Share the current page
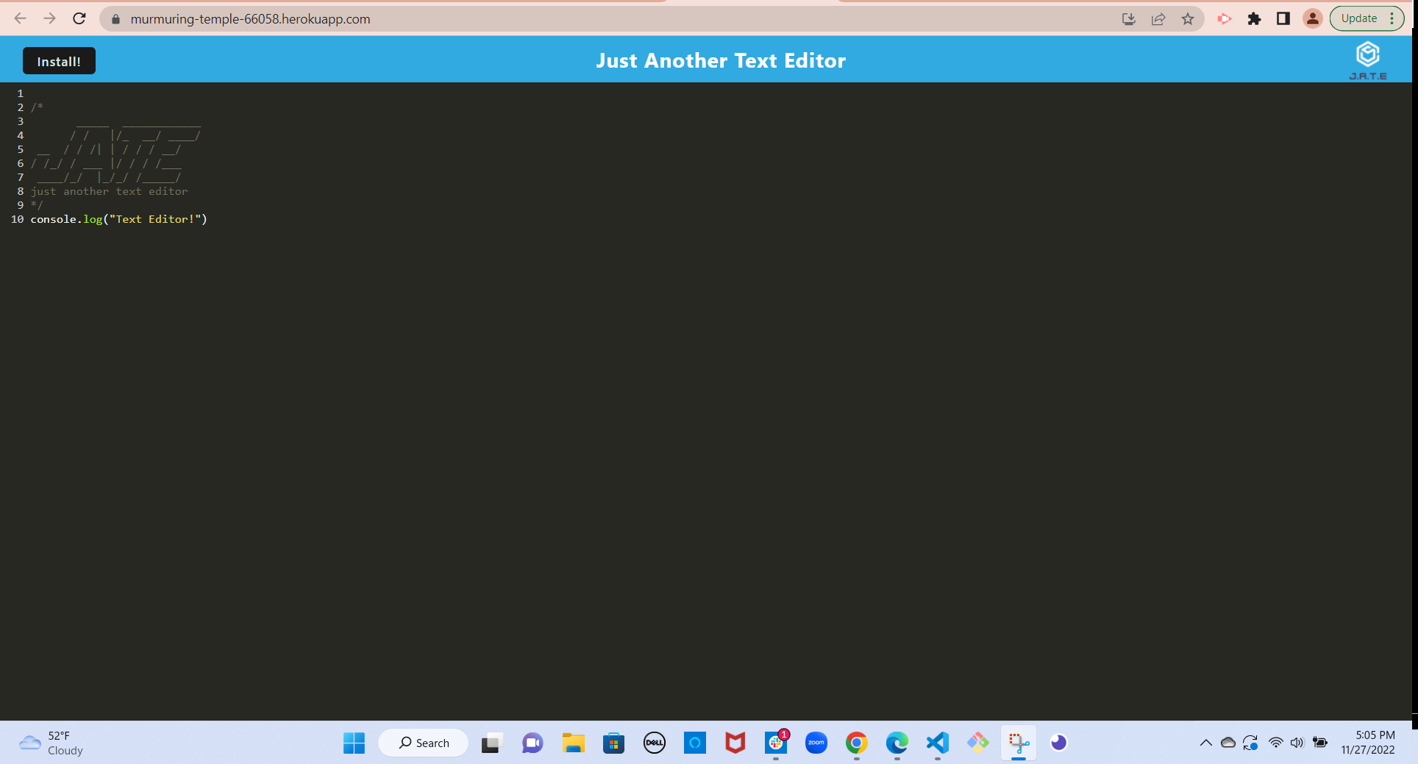The width and height of the screenshot is (1418, 764). pos(1158,18)
